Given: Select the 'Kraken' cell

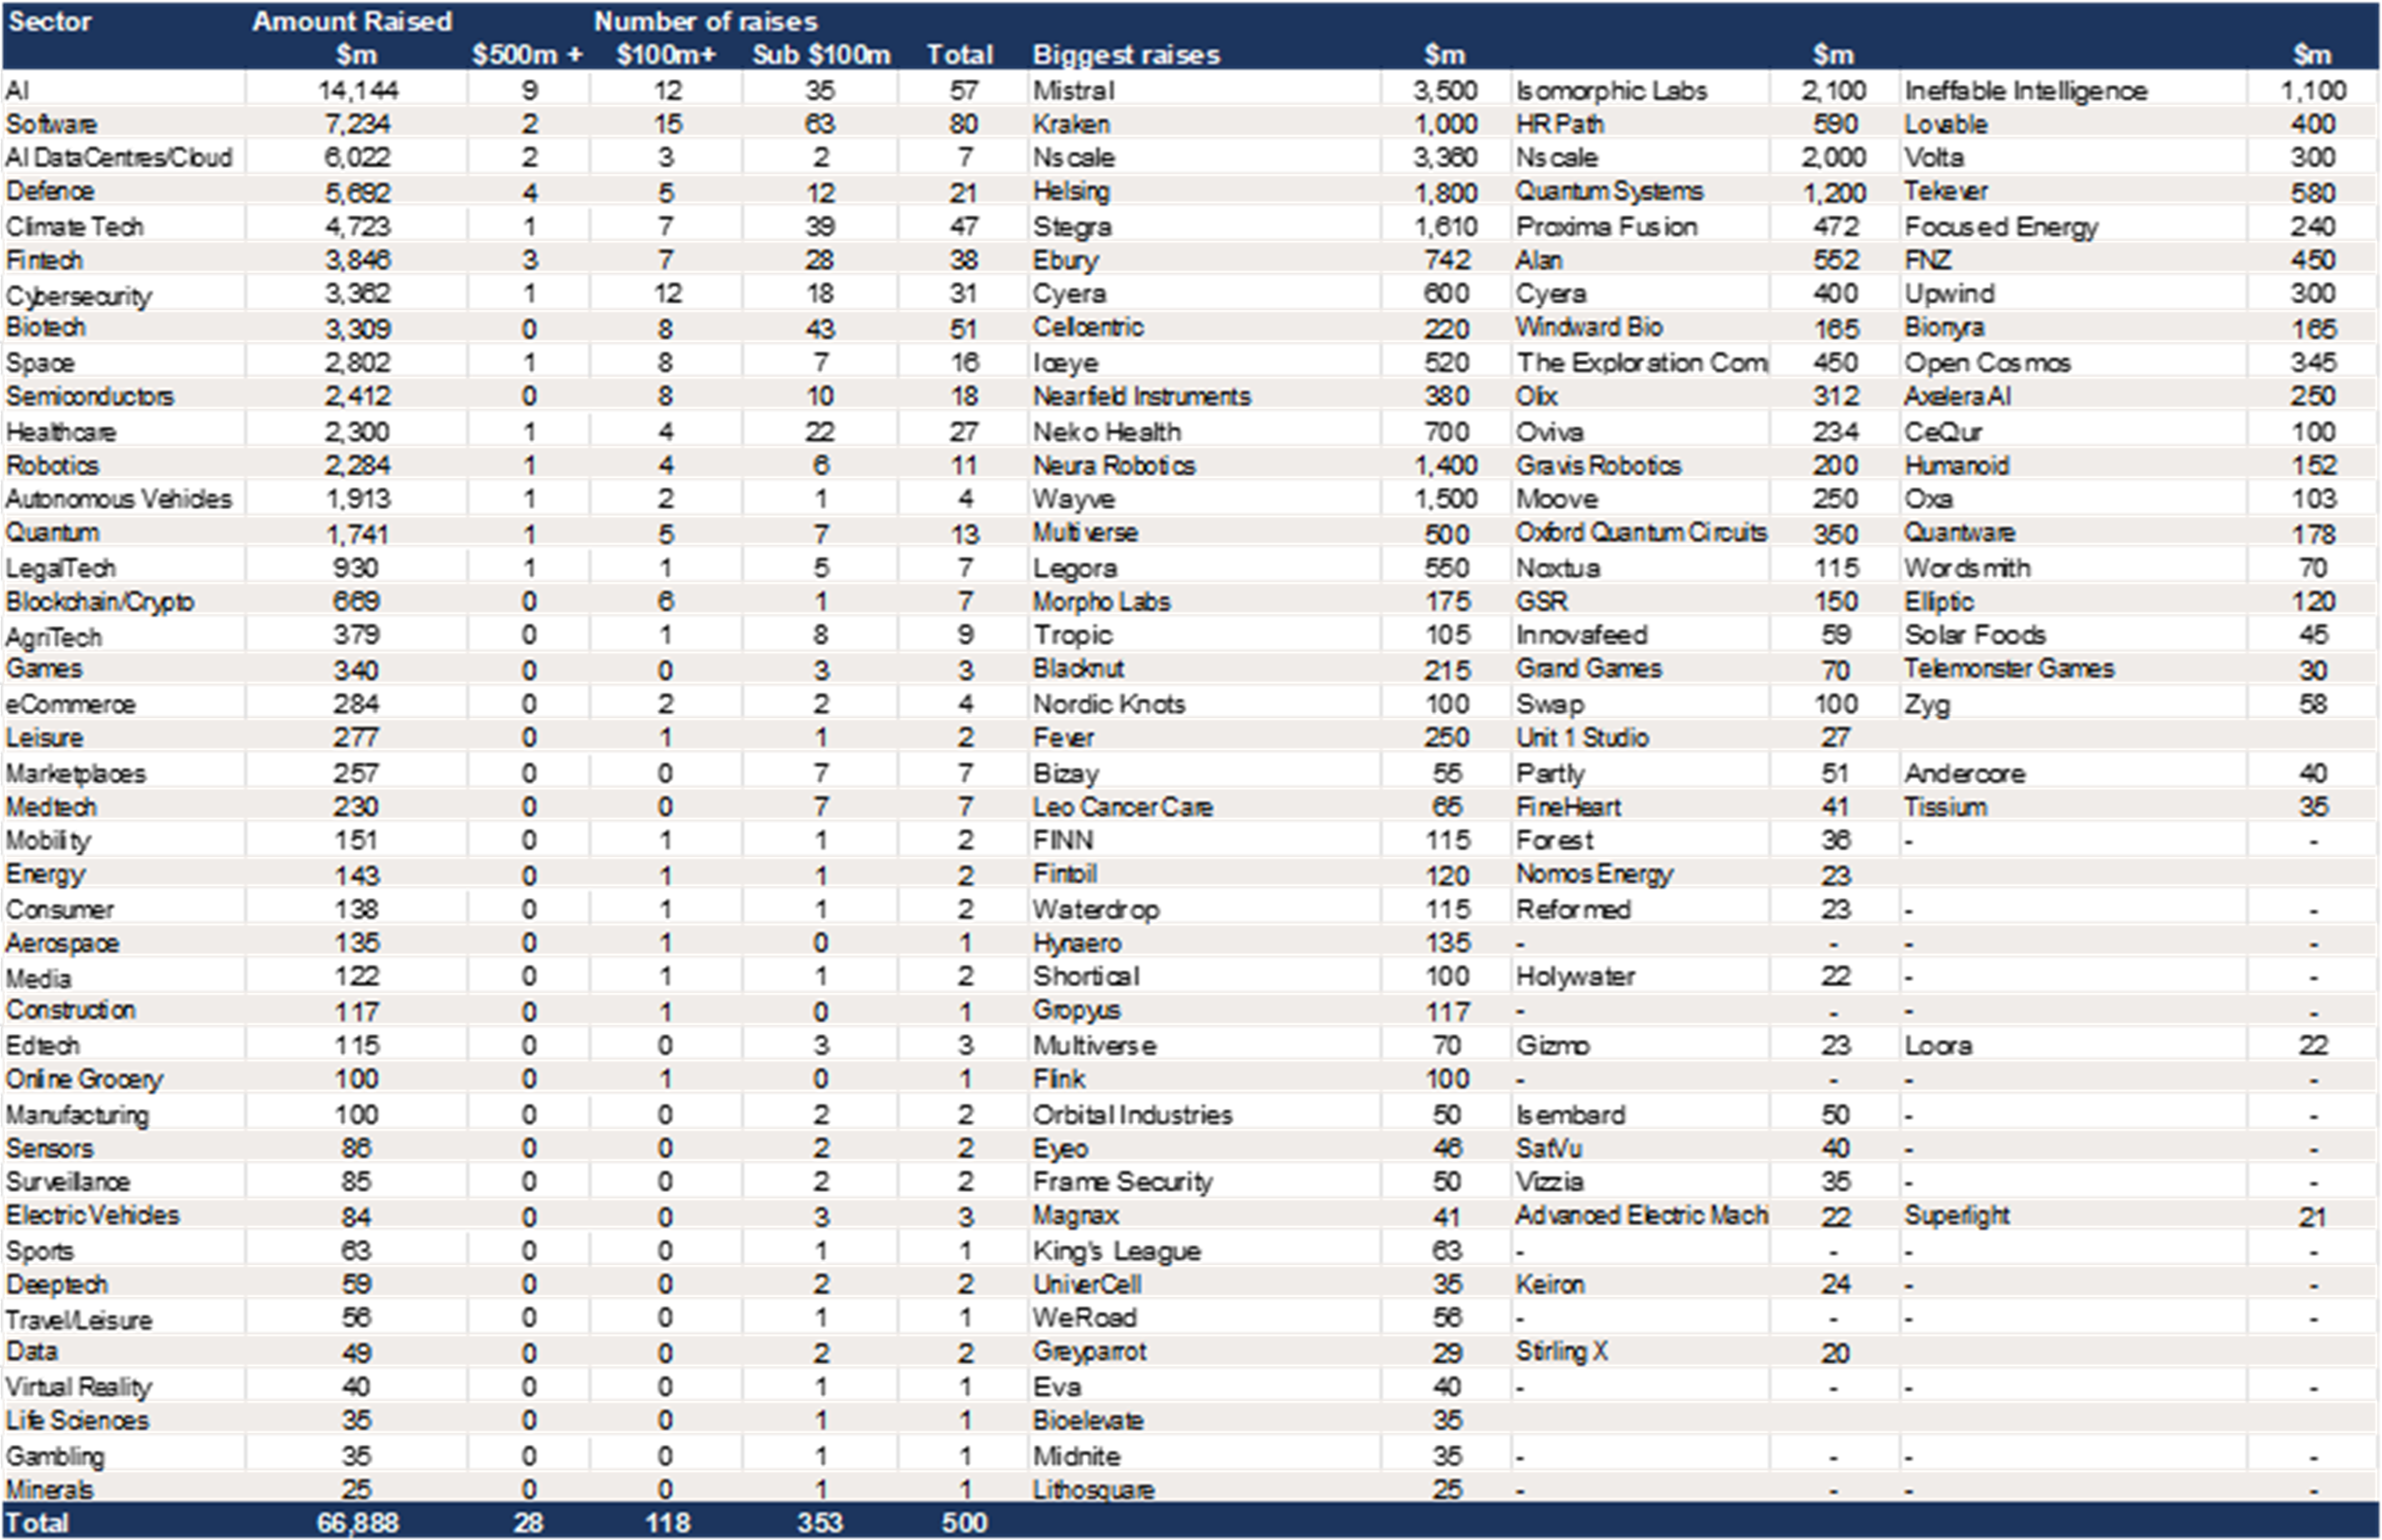Looking at the screenshot, I should [1071, 124].
